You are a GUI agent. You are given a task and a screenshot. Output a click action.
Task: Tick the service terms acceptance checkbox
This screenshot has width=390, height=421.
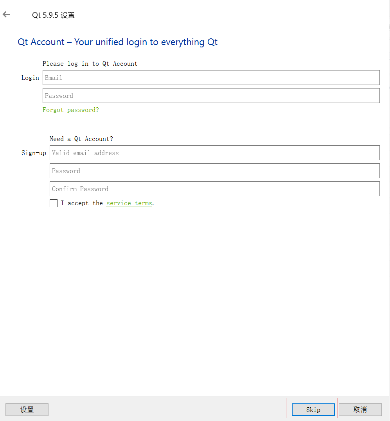point(54,203)
